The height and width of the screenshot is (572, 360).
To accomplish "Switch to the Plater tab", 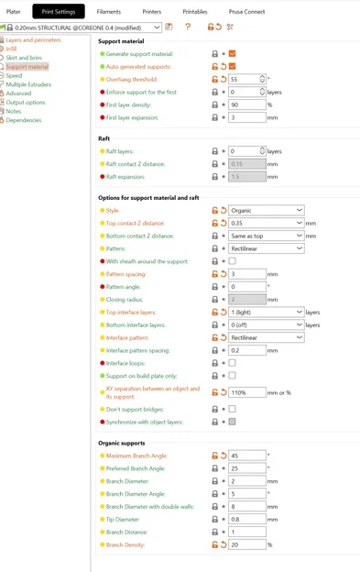I will (x=13, y=12).
